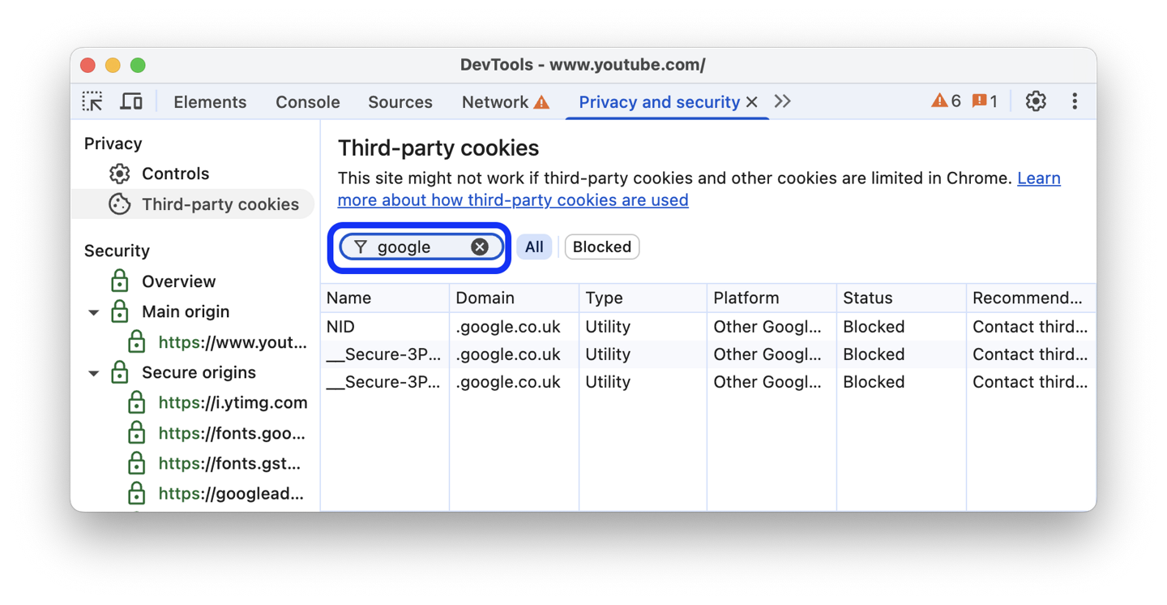1167x605 pixels.
Task: Open the hidden tabs chevron menu
Action: [781, 101]
